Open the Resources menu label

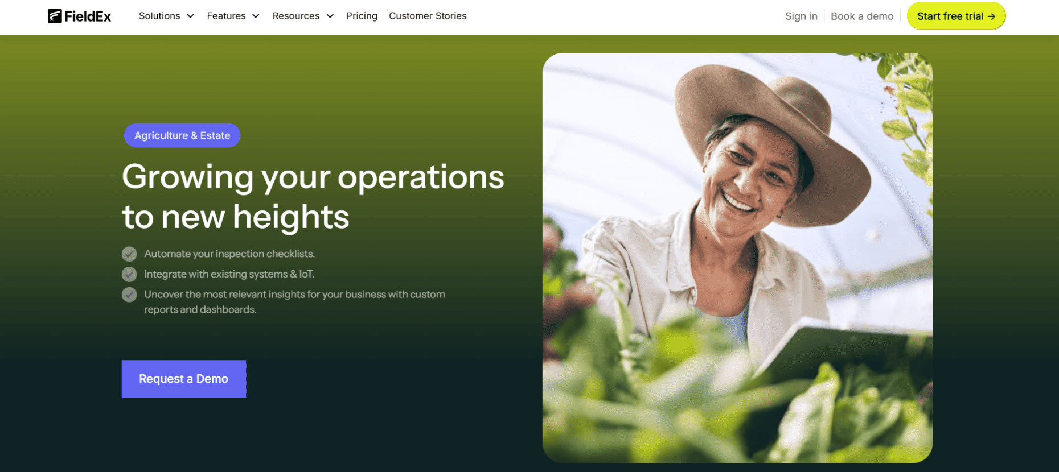pyautogui.click(x=296, y=16)
